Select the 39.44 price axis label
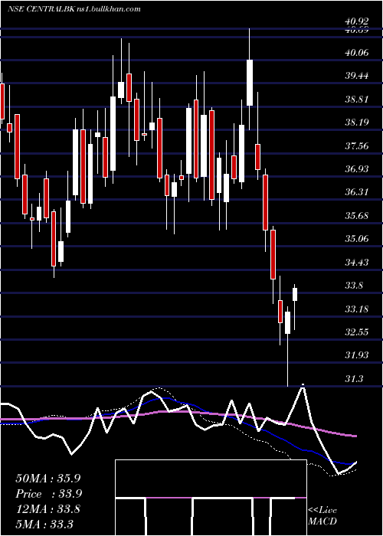Image resolution: width=383 pixels, height=536 pixels. pyautogui.click(x=357, y=76)
